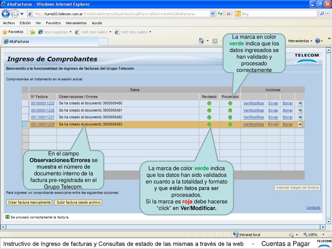Click the protected mode lock icon in status bar
332x249 pixels.
(291, 235)
